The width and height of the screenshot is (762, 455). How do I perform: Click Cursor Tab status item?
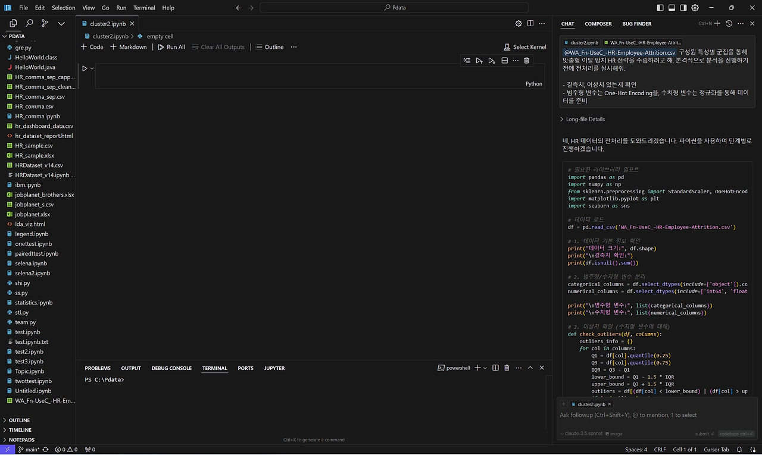pyautogui.click(x=716, y=450)
